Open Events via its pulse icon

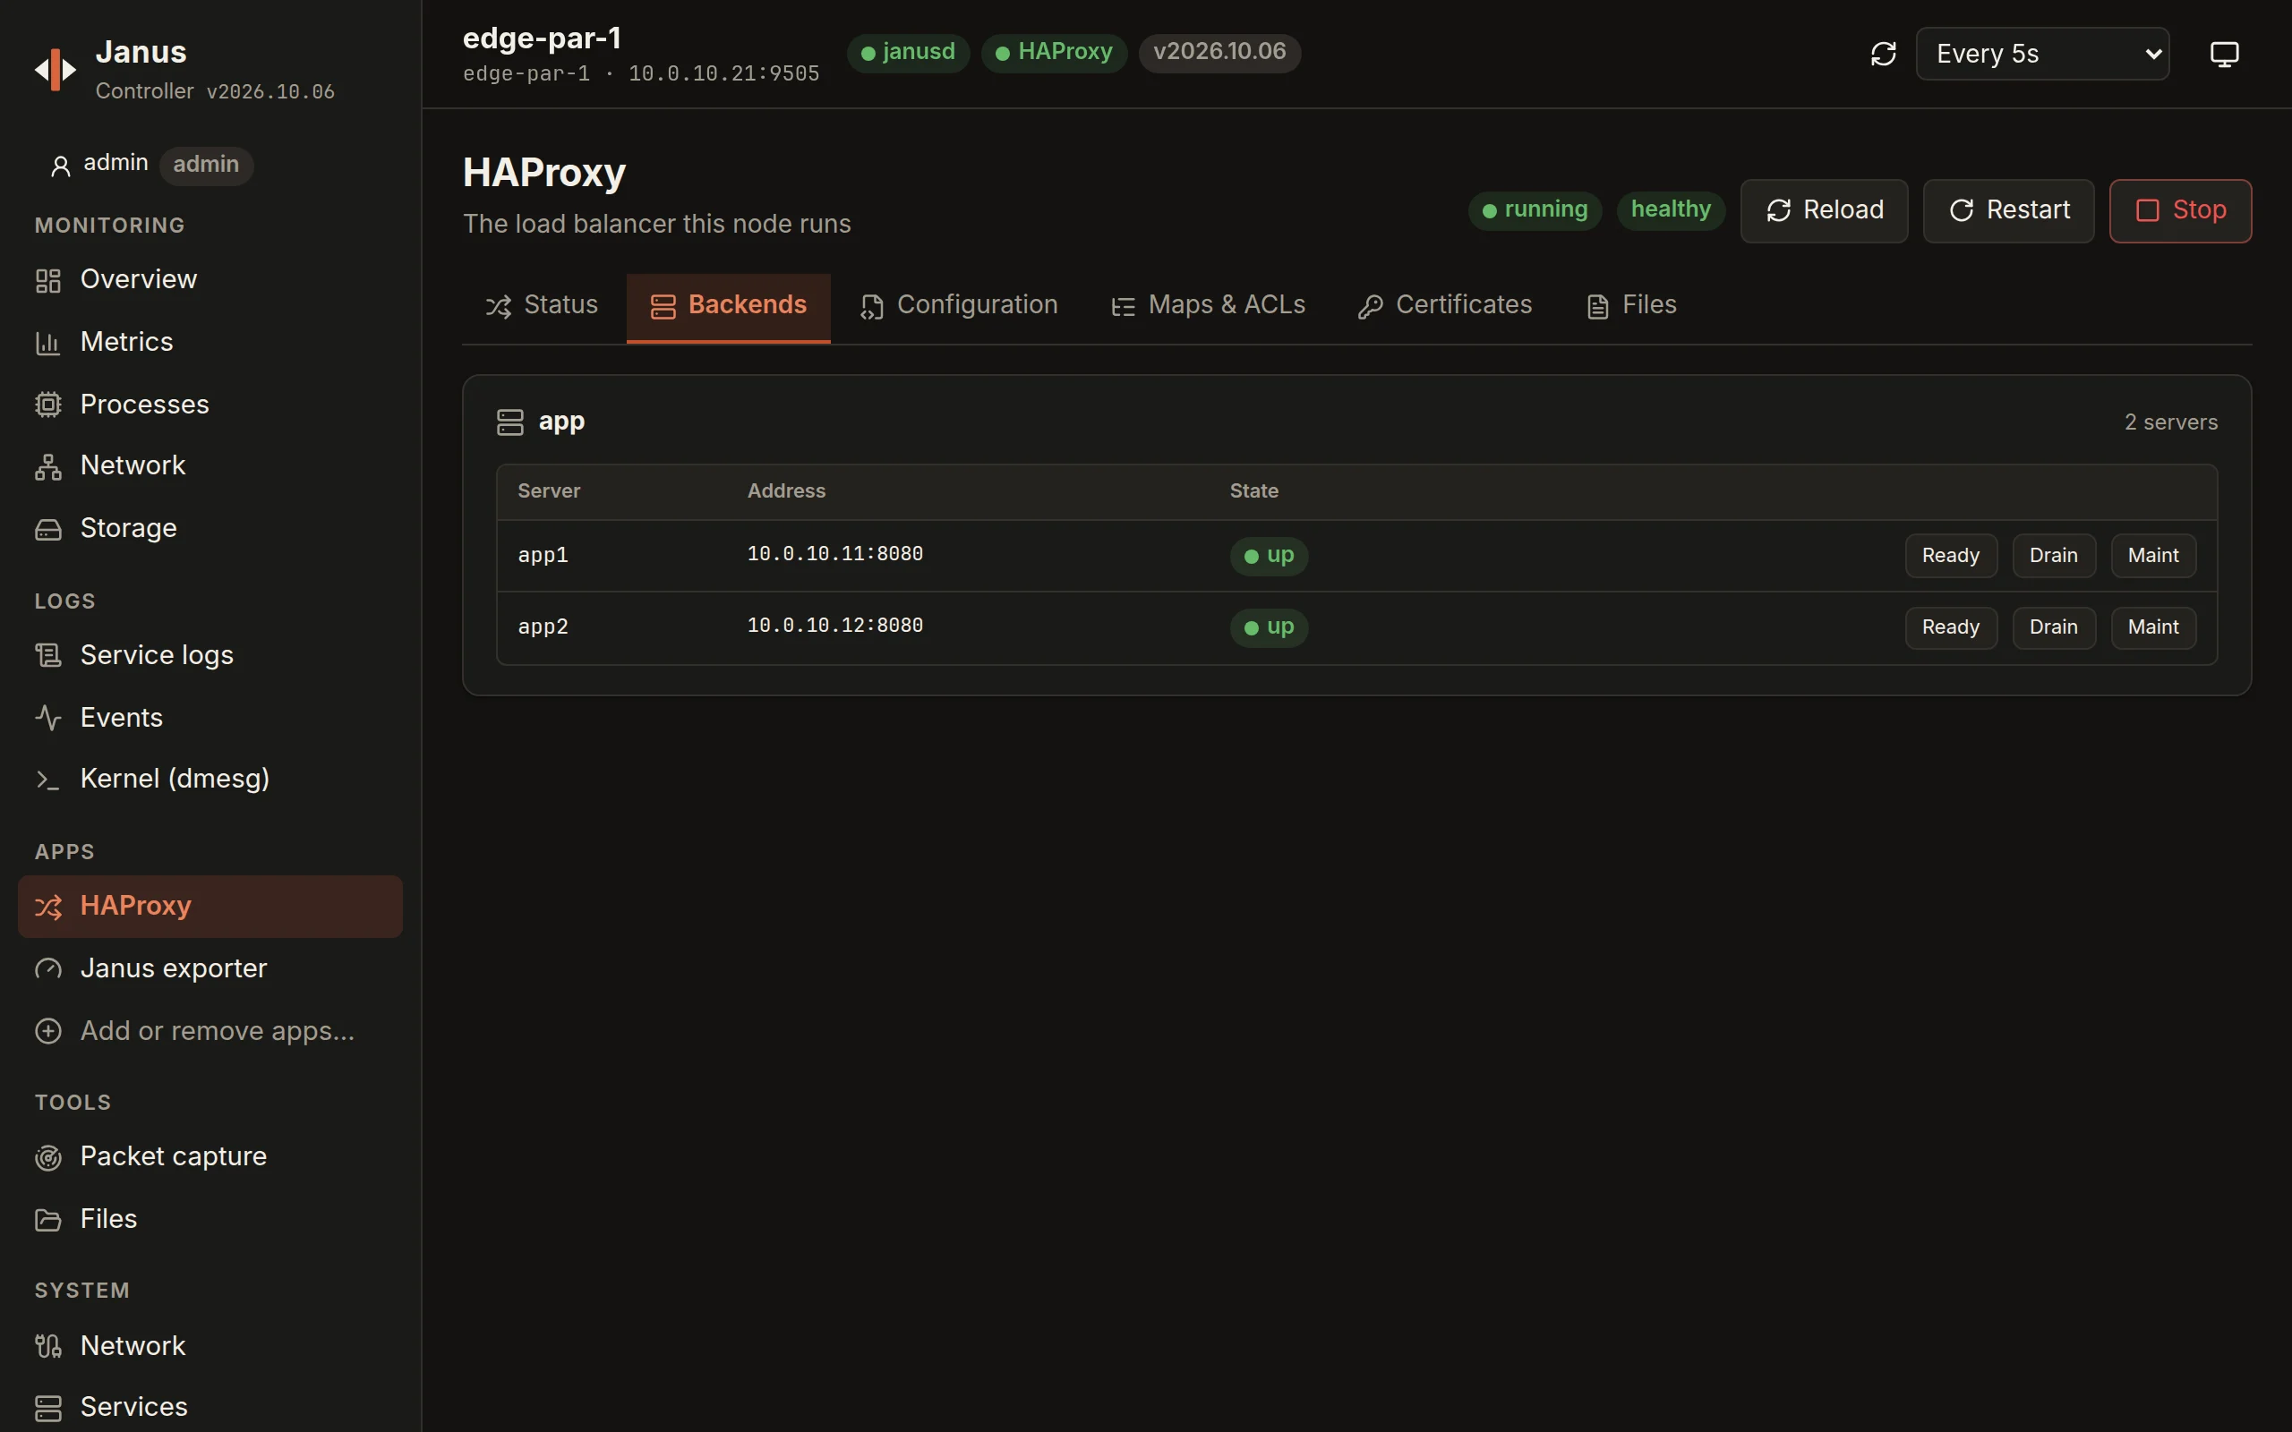pos(48,718)
